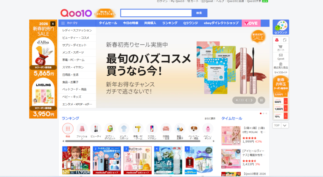Select the dog ペットフード ranking icon
Viewport: 323px width, 177px height.
[194, 129]
